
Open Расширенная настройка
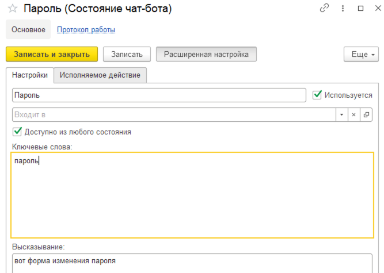point(206,54)
